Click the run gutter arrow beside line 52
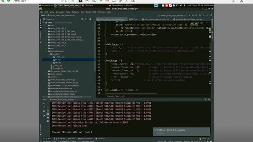253x142 pixels. [x=102, y=90]
